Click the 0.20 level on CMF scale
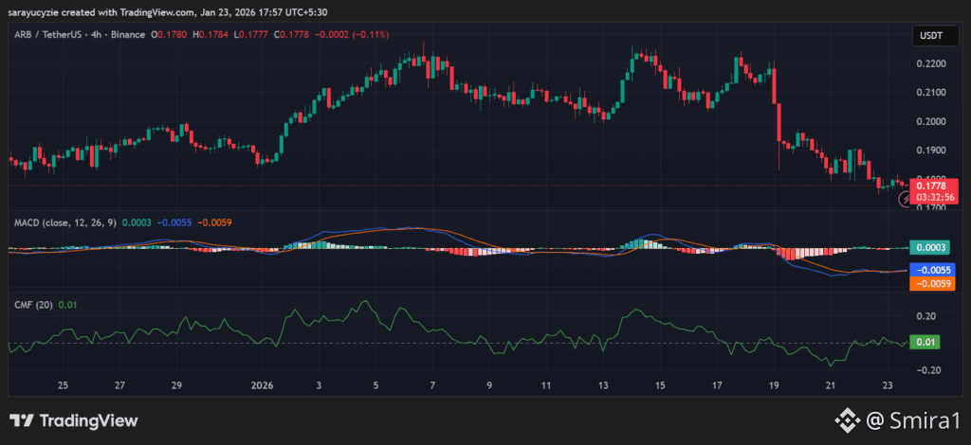 (x=925, y=316)
